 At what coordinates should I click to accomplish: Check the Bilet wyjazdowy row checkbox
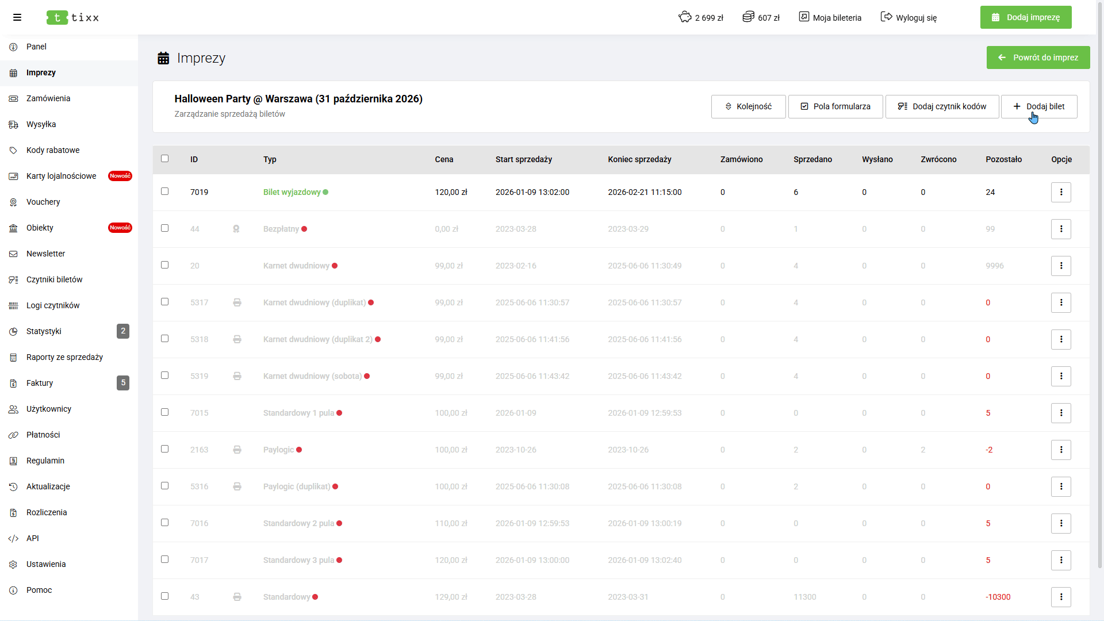click(x=165, y=191)
